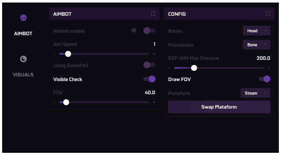Click the Swap Plataform button
Screen dimensions: 281x157
[219, 107]
